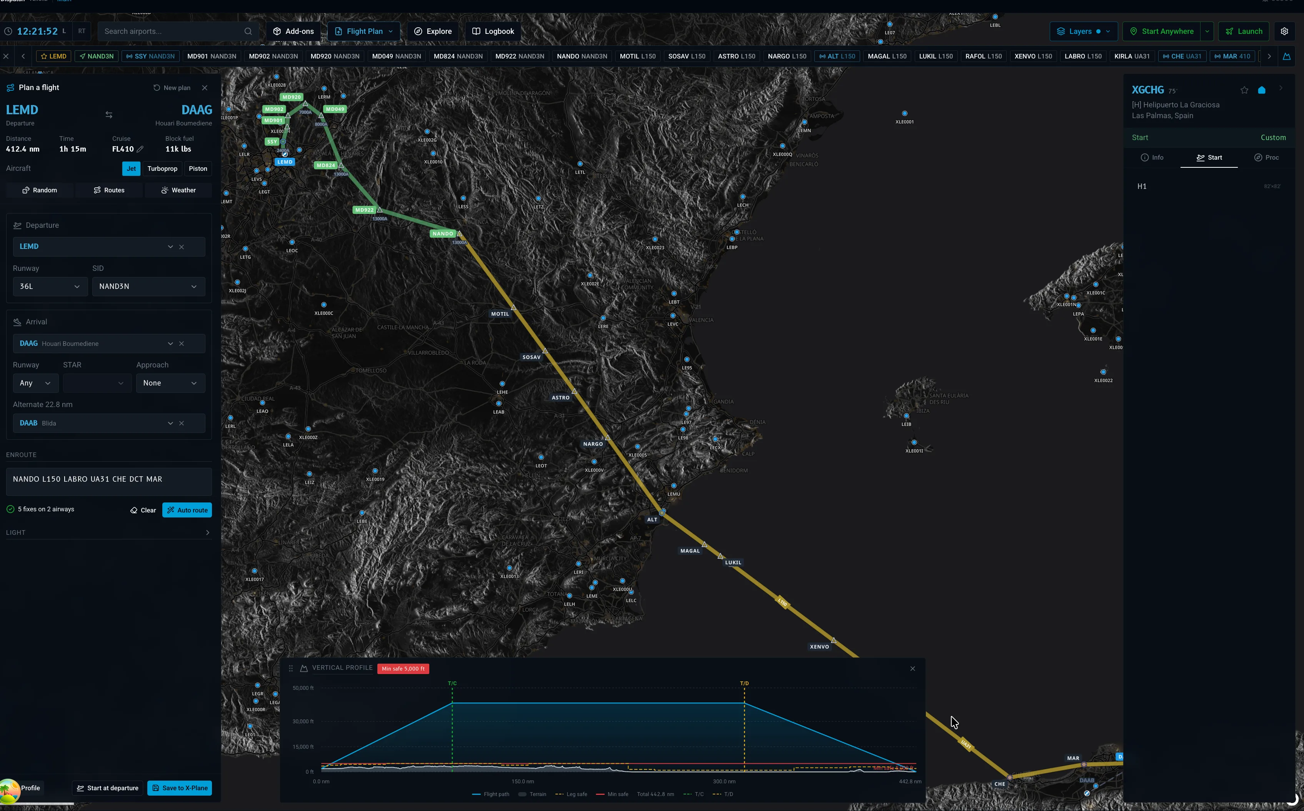1304x811 pixels.
Task: Open the Approach None dropdown
Action: tap(170, 383)
